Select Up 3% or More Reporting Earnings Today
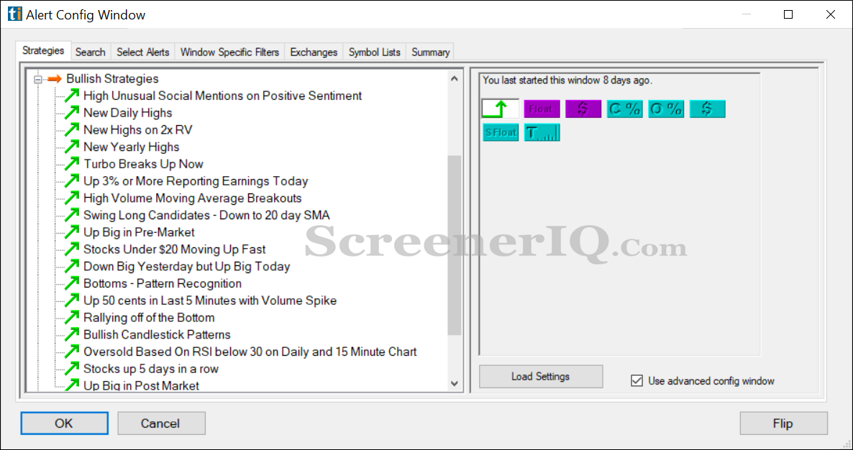The width and height of the screenshot is (853, 450). click(196, 181)
